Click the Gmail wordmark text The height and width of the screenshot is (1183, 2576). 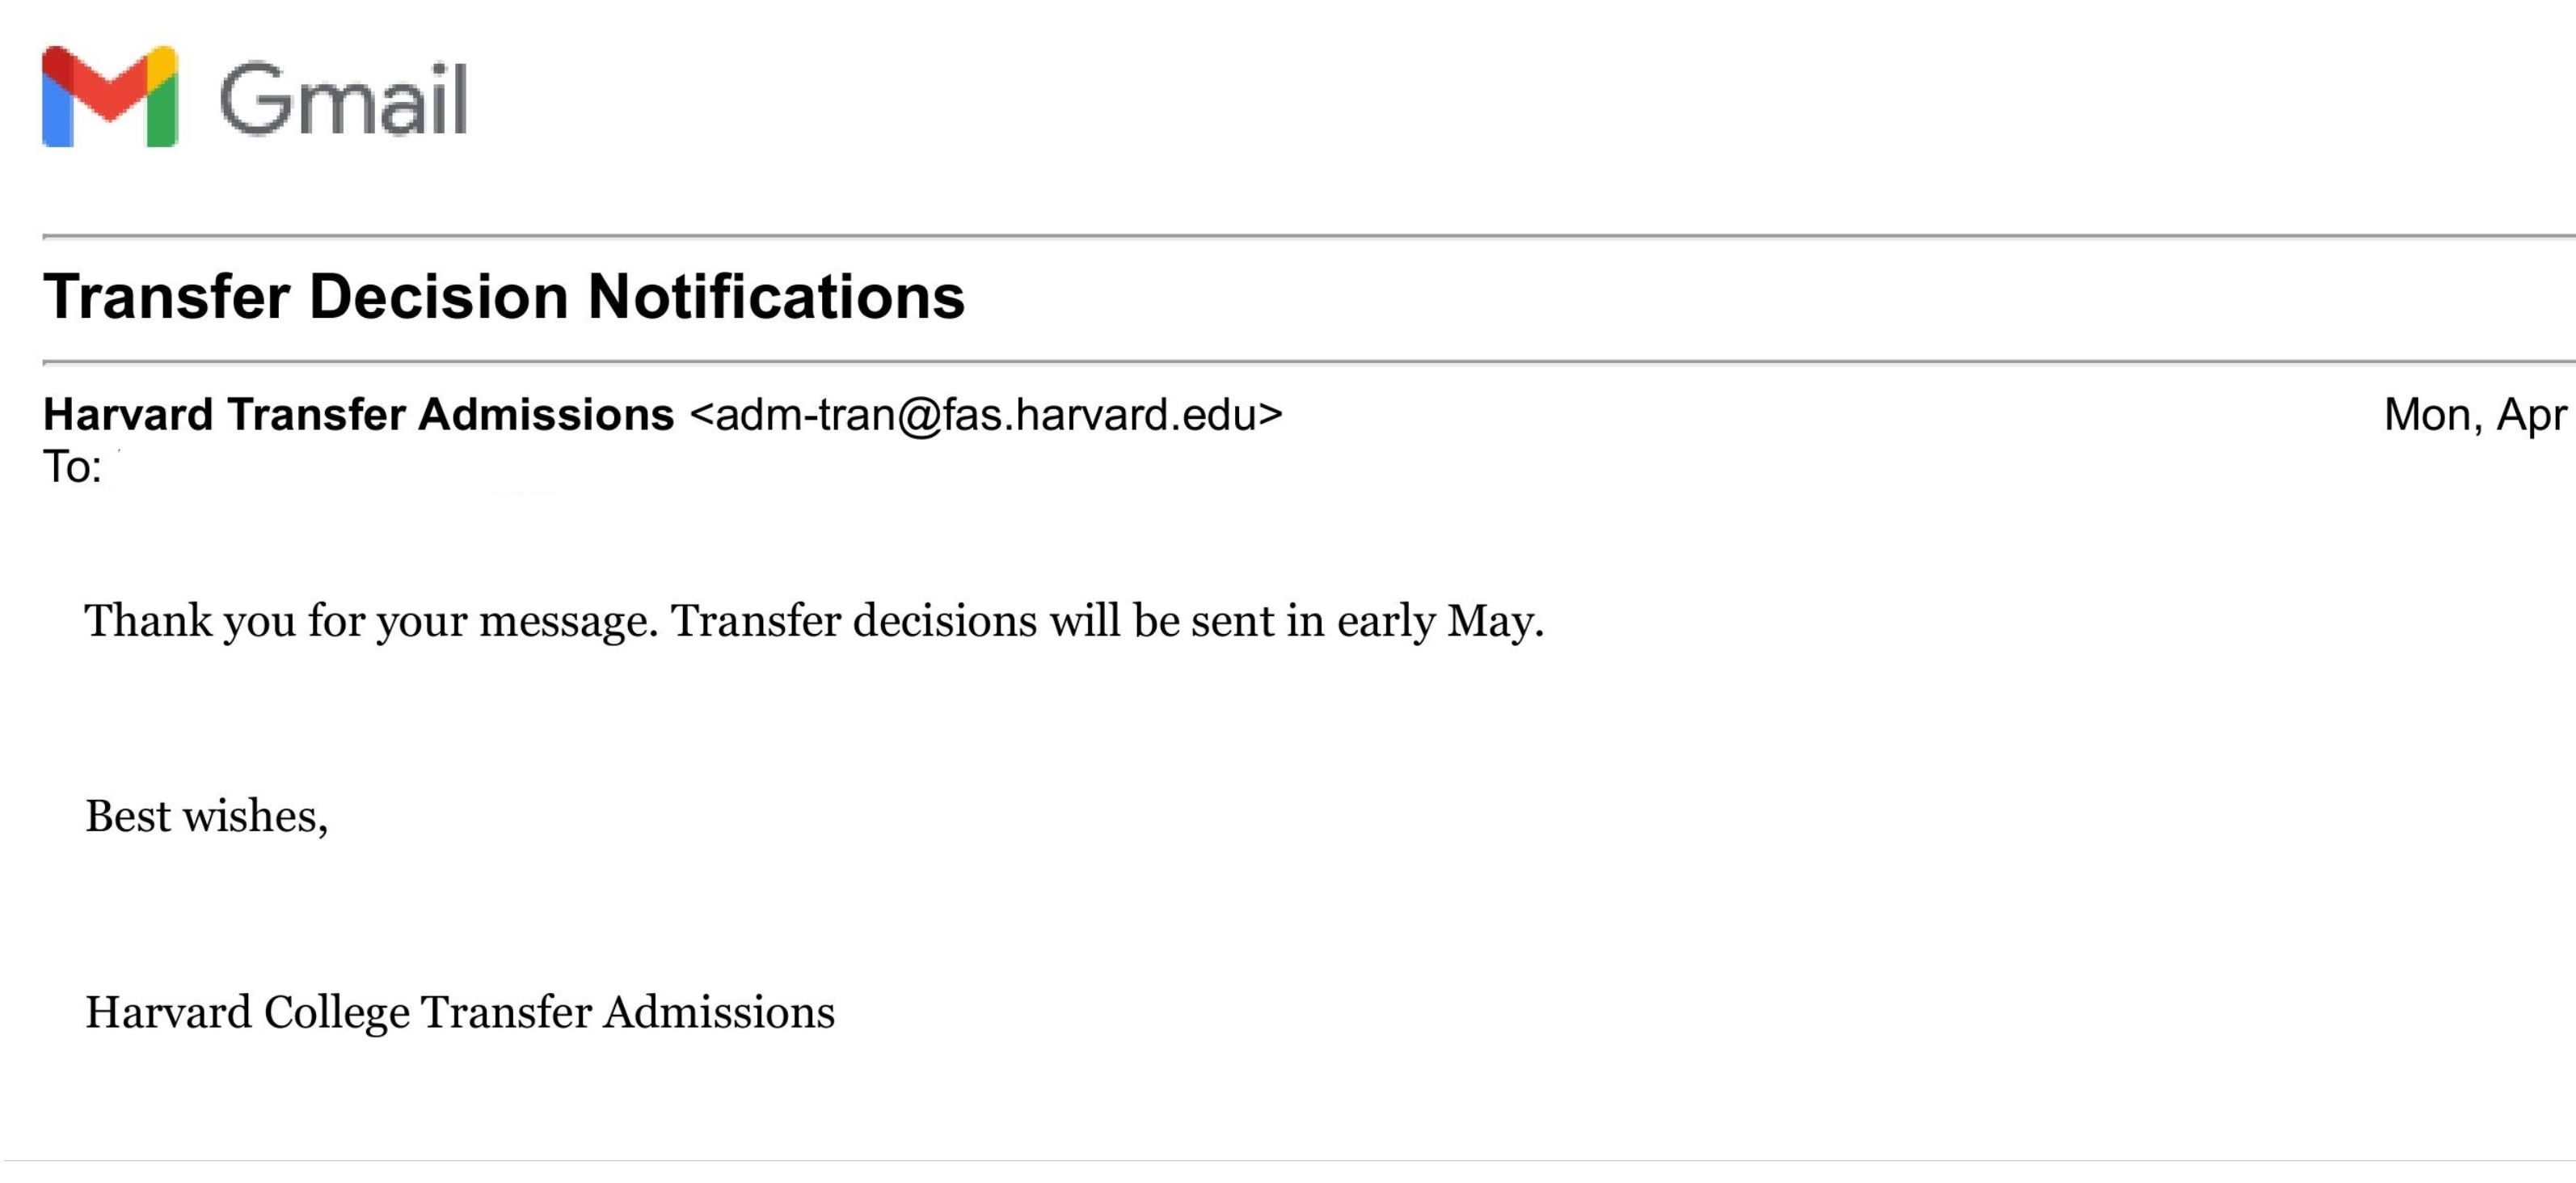click(343, 99)
